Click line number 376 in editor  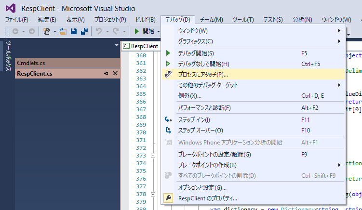tap(141, 179)
